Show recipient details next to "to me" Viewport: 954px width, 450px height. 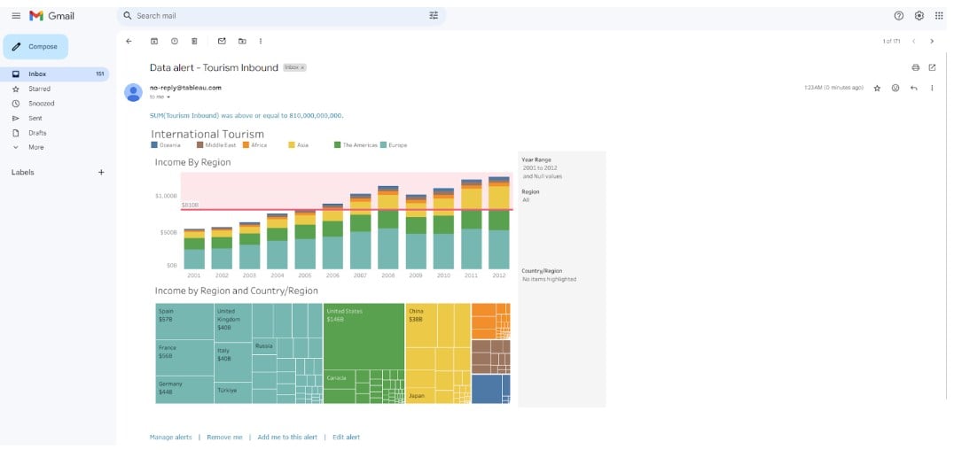[168, 97]
